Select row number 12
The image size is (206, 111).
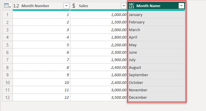(7, 98)
